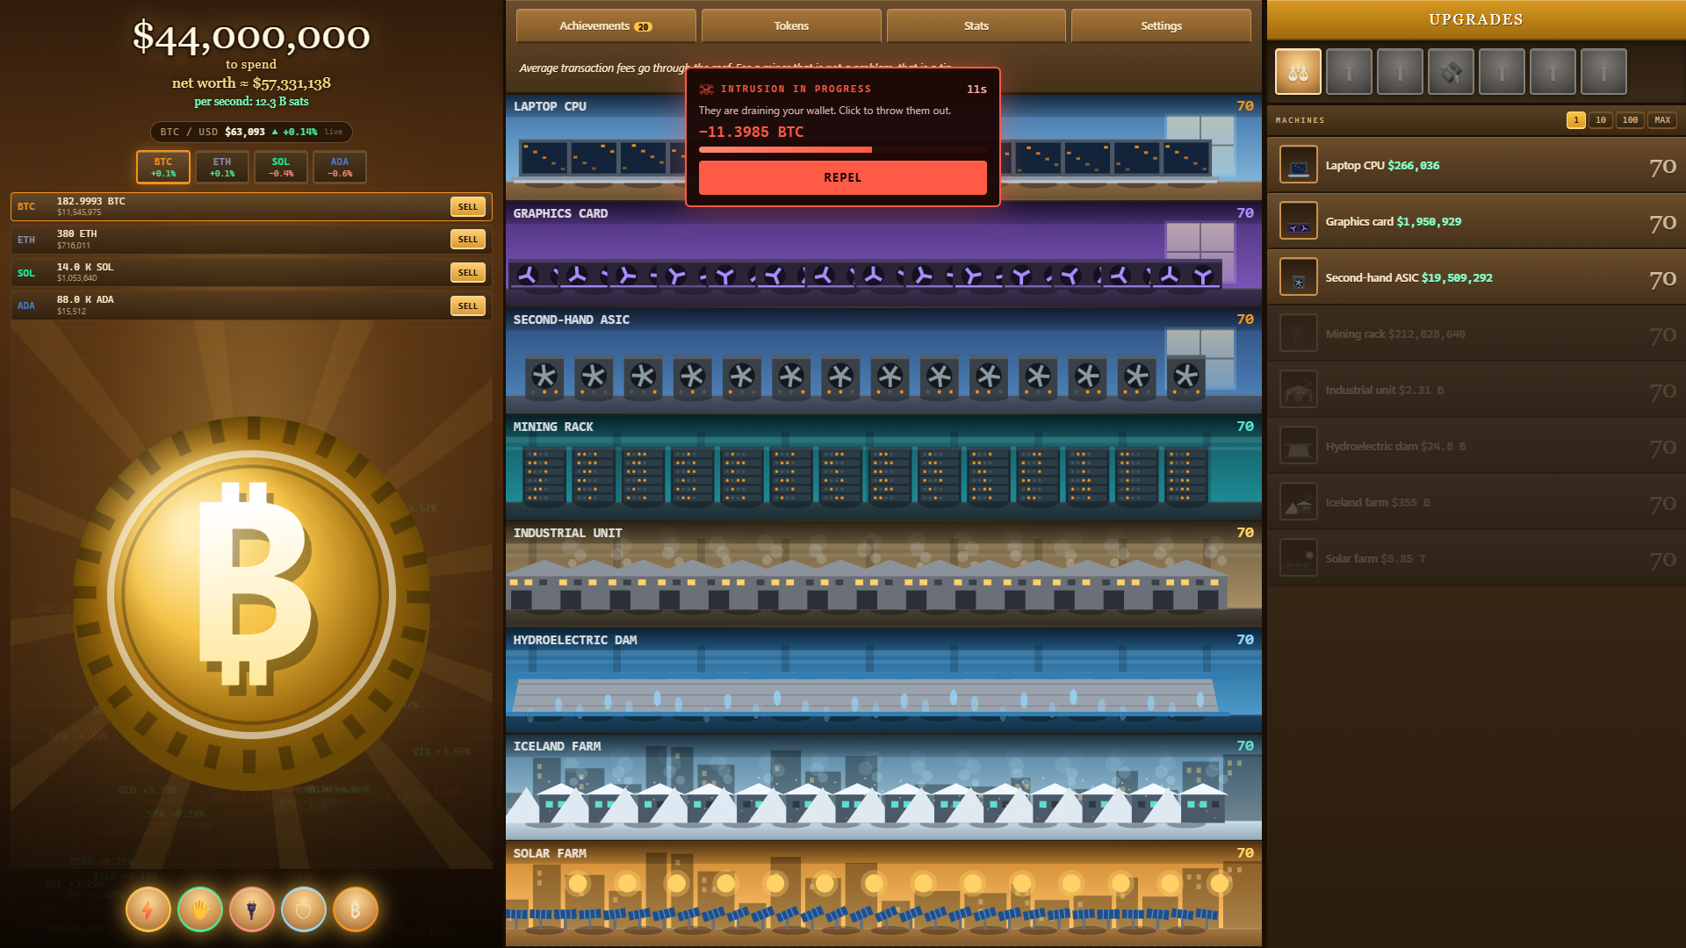Click the Industrial unit machine icon
This screenshot has height=948, width=1686.
point(1299,390)
